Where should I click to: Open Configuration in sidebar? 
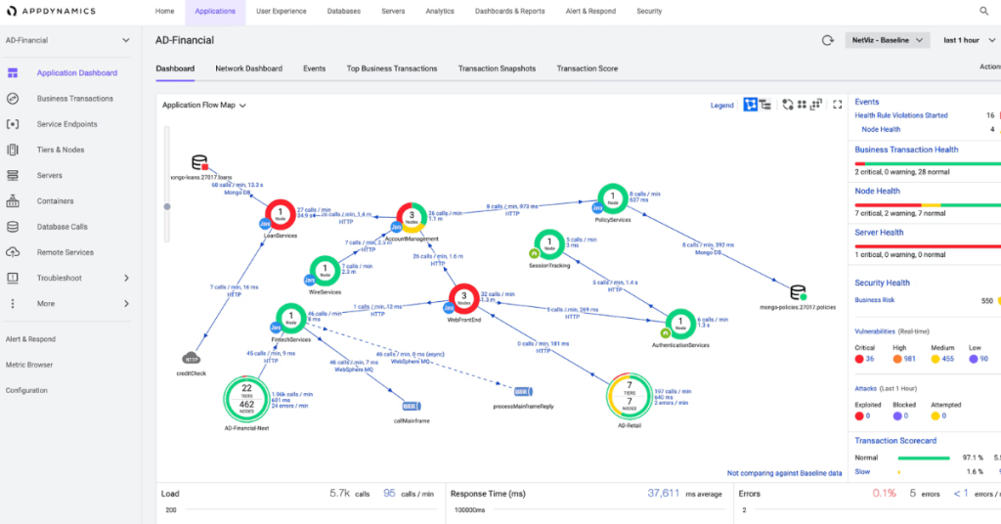click(x=26, y=390)
